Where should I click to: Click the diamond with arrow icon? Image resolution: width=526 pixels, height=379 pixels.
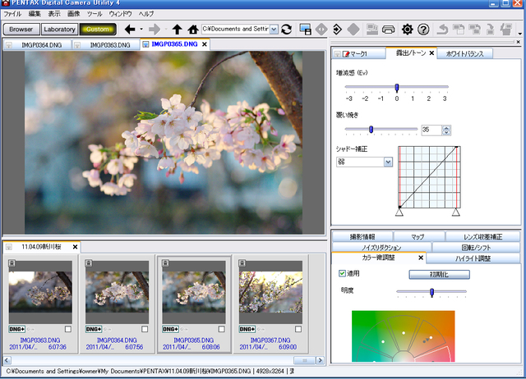point(337,30)
